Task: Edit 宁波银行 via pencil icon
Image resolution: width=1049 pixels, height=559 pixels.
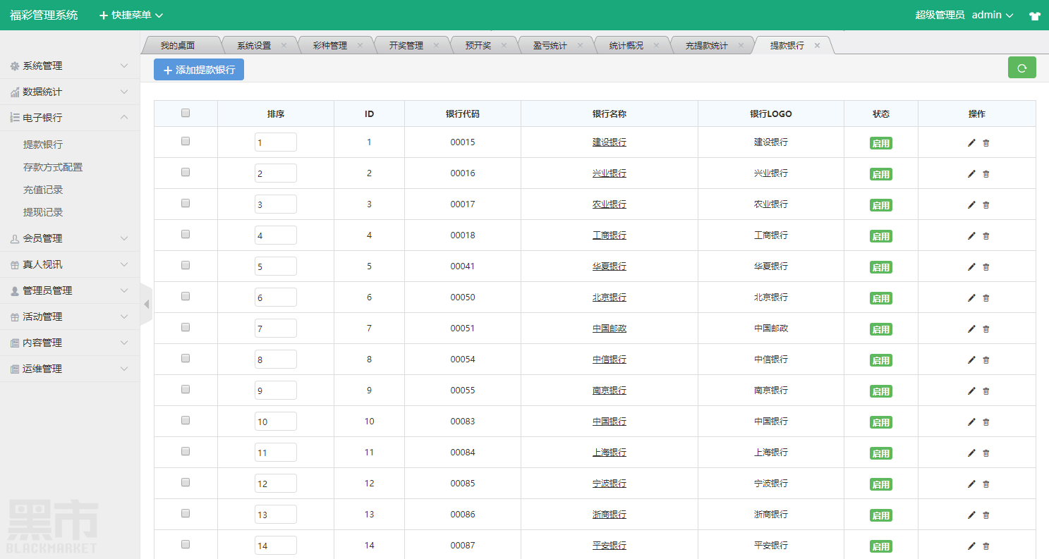Action: (x=971, y=484)
